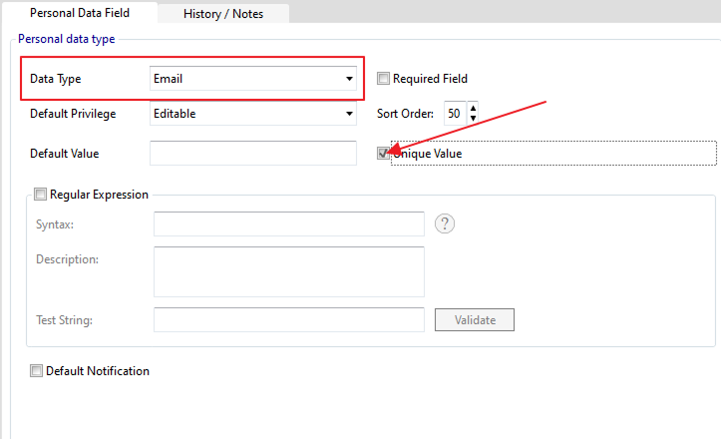Switch to the History / Notes tab
This screenshot has width=721, height=439.
(223, 14)
